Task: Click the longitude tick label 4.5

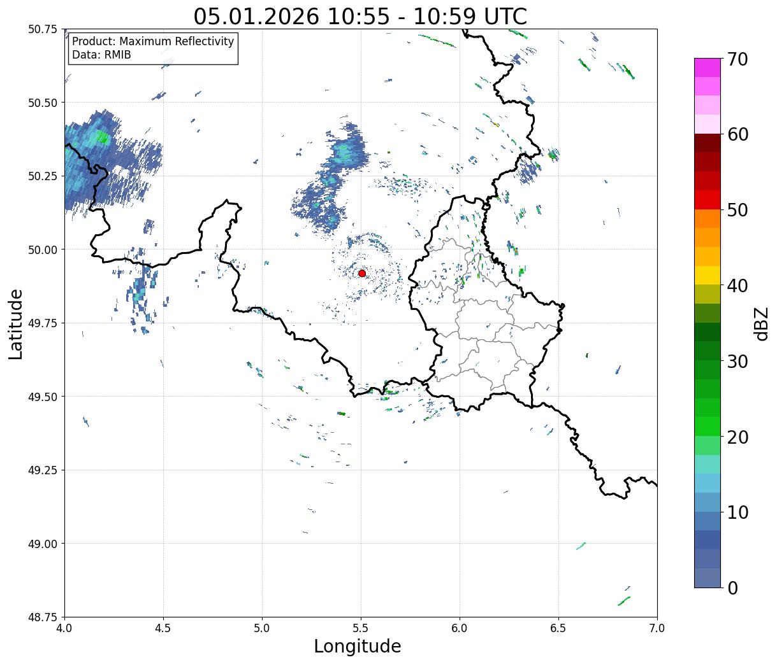Action: (x=163, y=628)
